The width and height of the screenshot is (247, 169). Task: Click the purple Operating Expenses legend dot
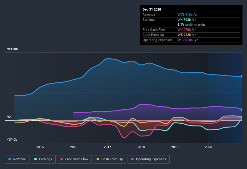133,159
